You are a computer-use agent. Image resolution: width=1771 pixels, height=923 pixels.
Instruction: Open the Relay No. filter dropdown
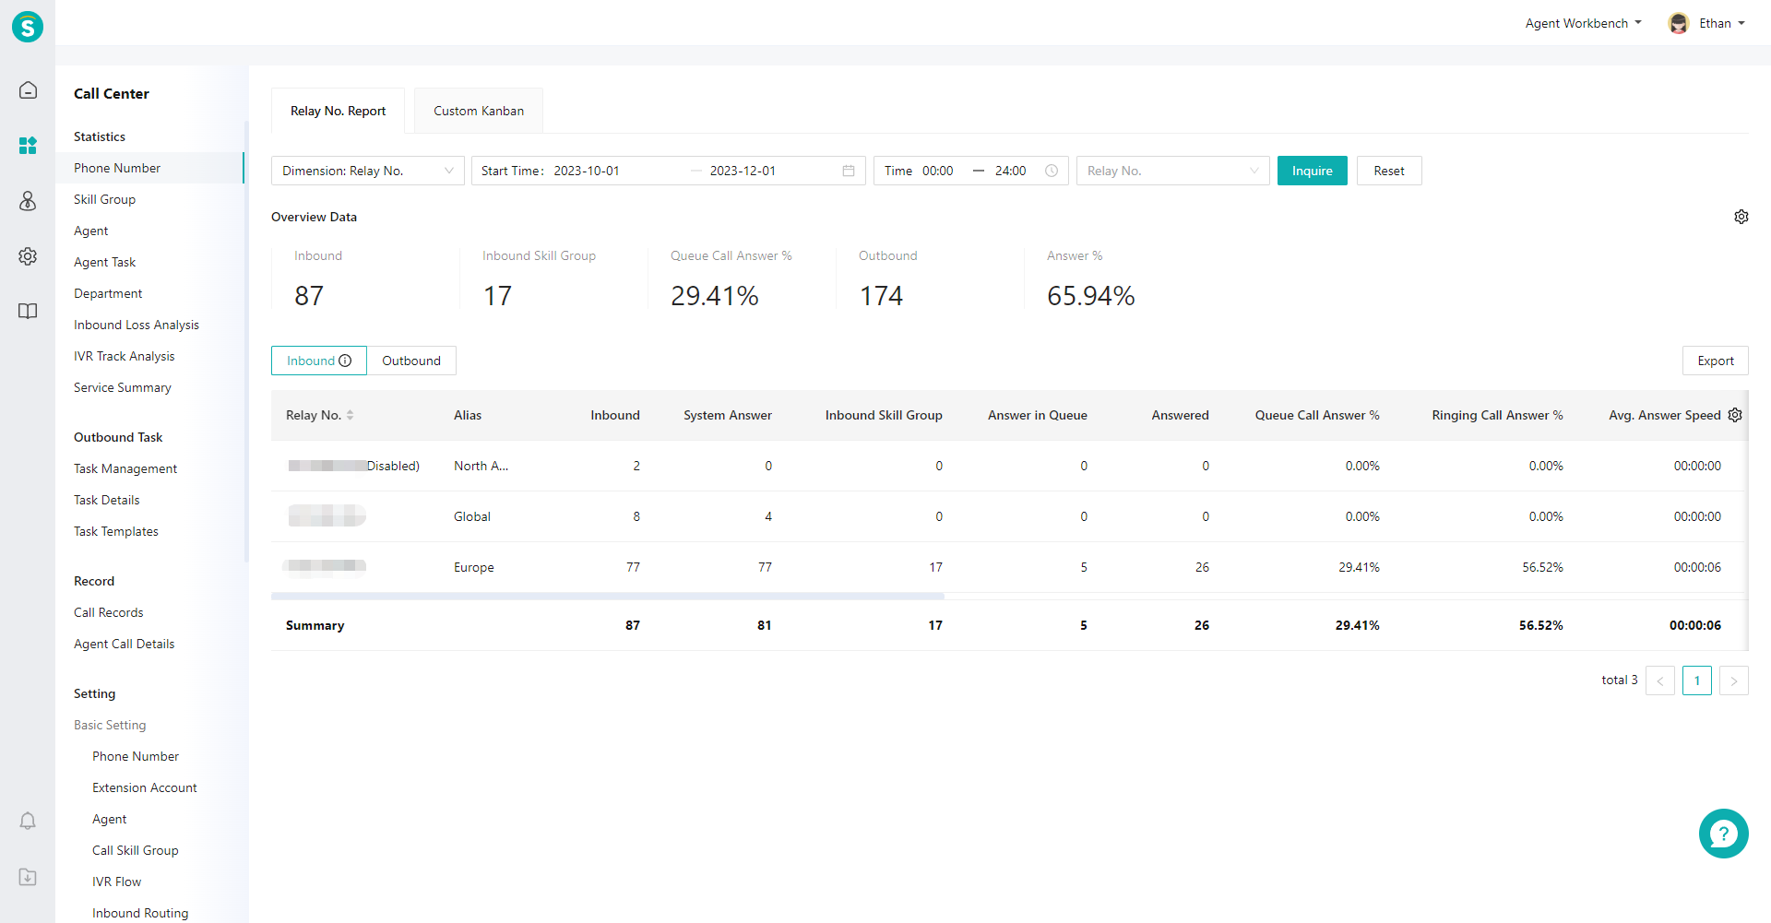(1173, 171)
